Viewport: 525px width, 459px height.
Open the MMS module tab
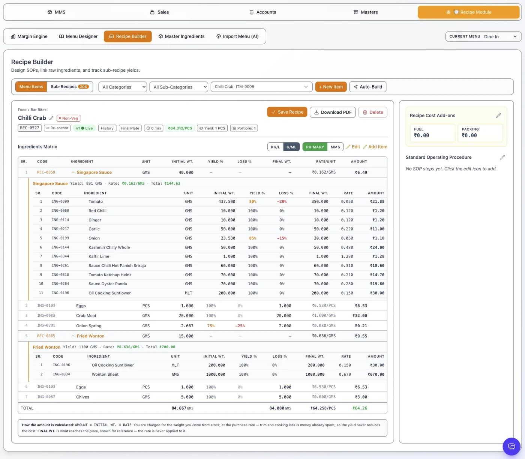click(x=56, y=12)
